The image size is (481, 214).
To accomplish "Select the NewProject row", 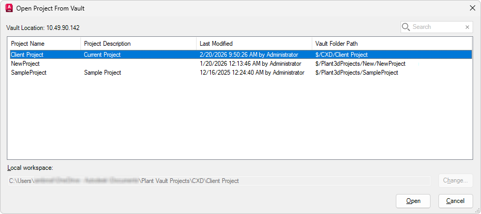I will [25, 64].
